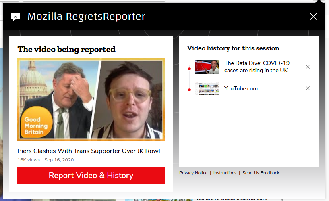Open the Send Us Feedback link
329x201 pixels.
pos(261,173)
